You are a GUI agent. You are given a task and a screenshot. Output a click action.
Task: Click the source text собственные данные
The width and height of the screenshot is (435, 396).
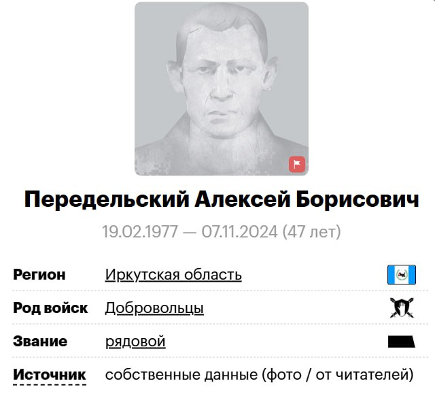181,375
